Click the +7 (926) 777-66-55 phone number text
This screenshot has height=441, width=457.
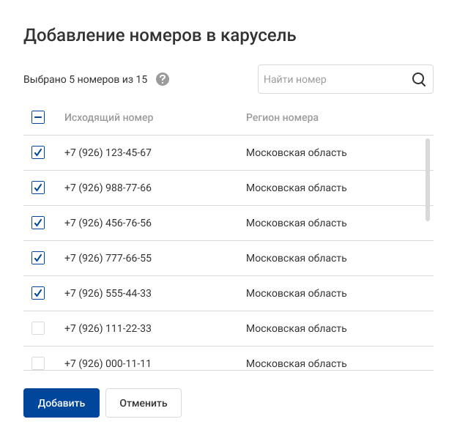point(108,258)
